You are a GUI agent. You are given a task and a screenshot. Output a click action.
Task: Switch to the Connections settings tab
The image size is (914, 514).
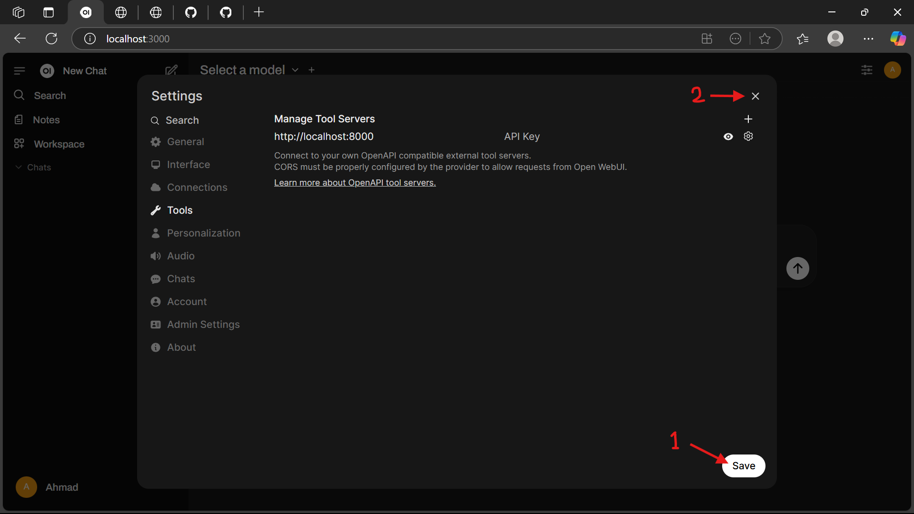[197, 188]
